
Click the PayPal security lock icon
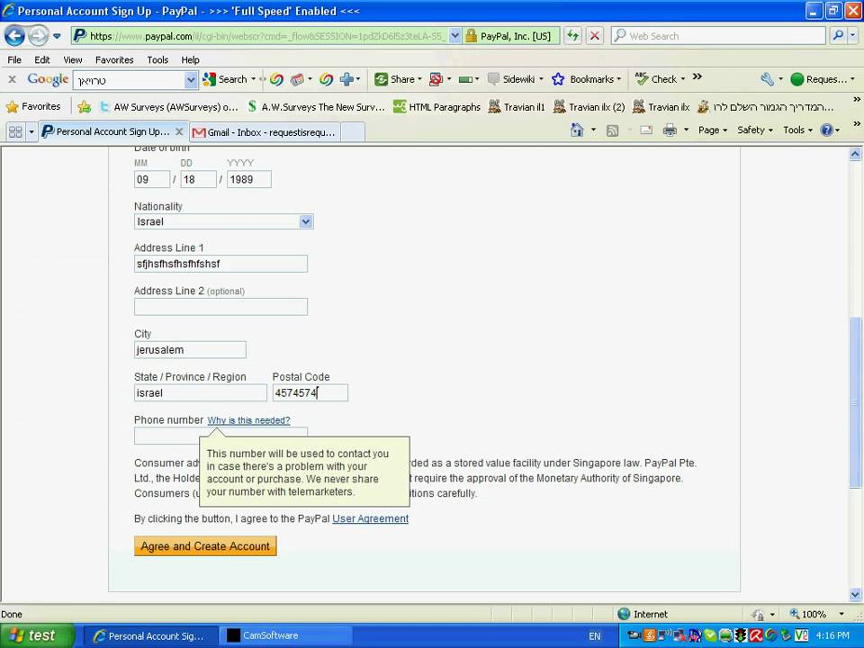pyautogui.click(x=471, y=36)
